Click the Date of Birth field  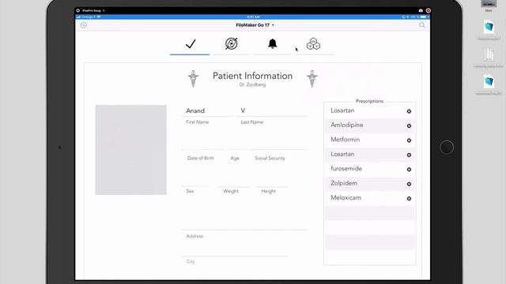coord(202,144)
